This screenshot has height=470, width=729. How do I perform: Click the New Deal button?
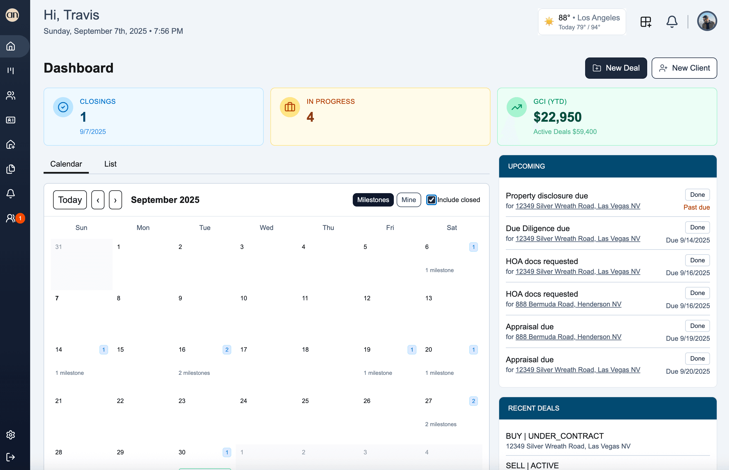[616, 68]
